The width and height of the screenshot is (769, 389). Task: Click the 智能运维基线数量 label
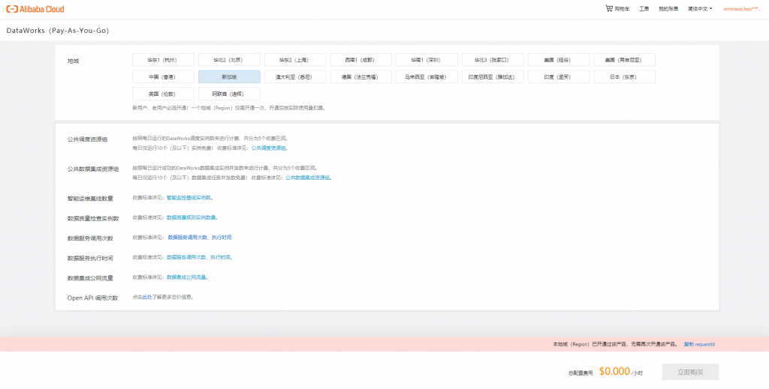coord(90,199)
